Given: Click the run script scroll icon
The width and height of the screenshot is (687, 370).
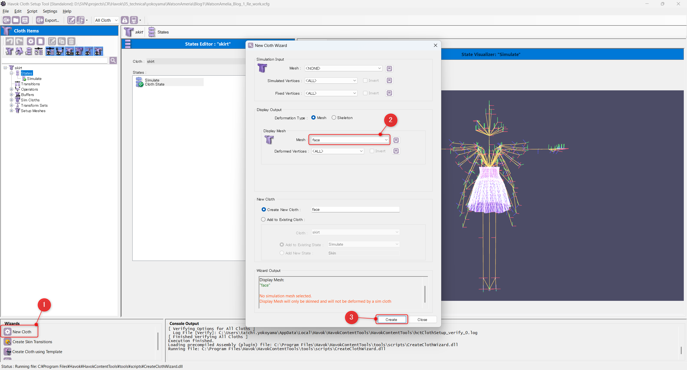Looking at the screenshot, I should point(80,20).
